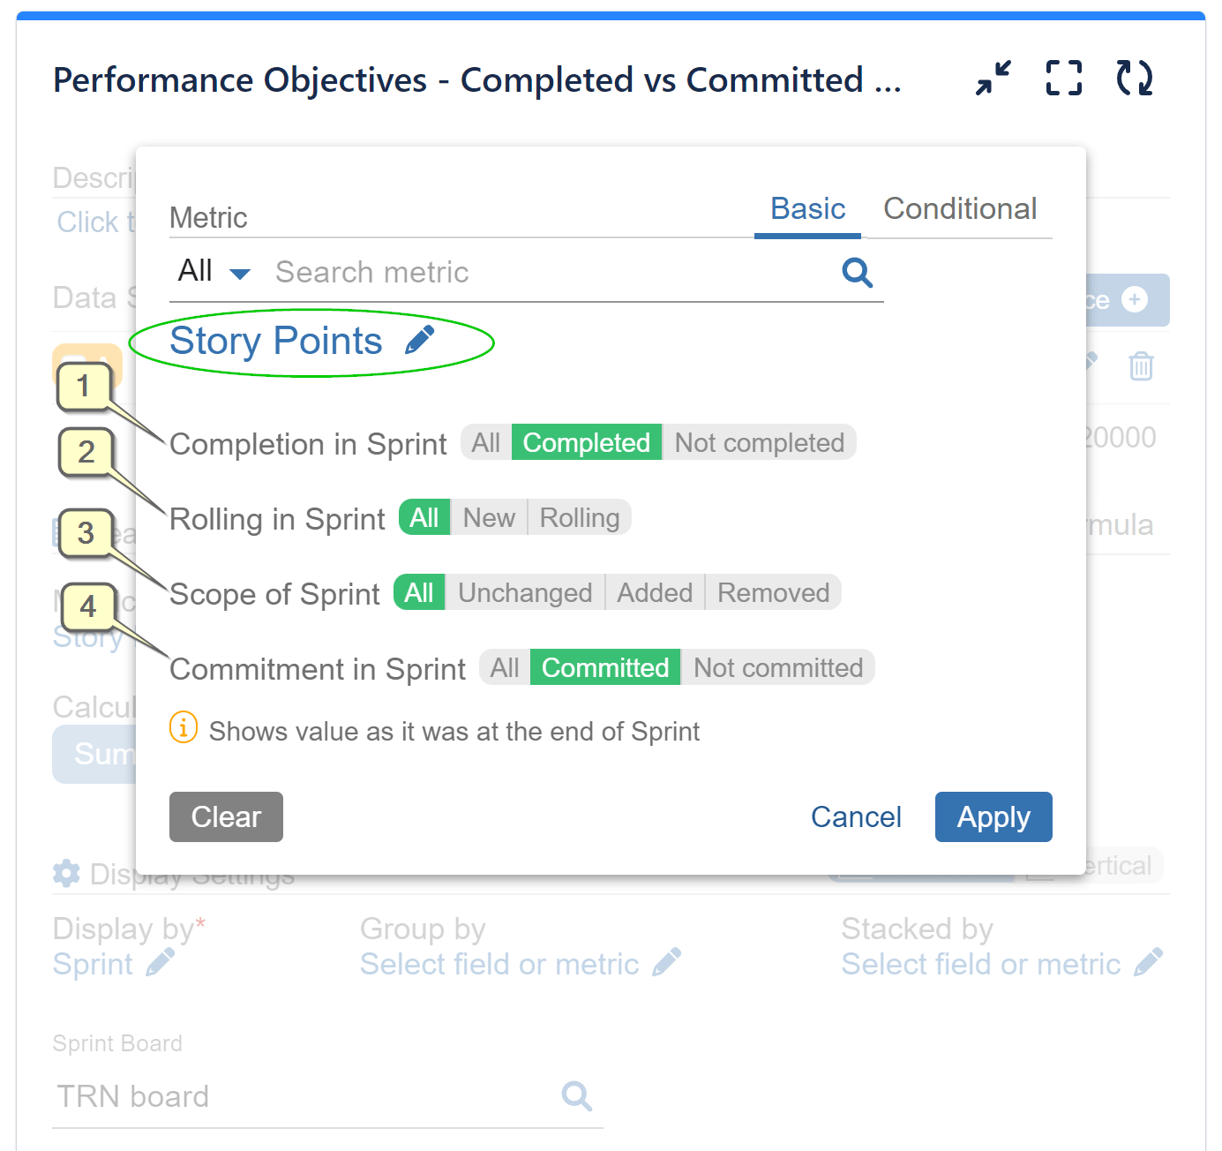Viewport: 1222px width, 1151px height.
Task: Run the metric search with the magnifier icon
Action: coord(857,273)
